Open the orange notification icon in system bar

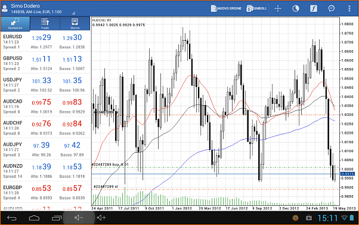295,218
